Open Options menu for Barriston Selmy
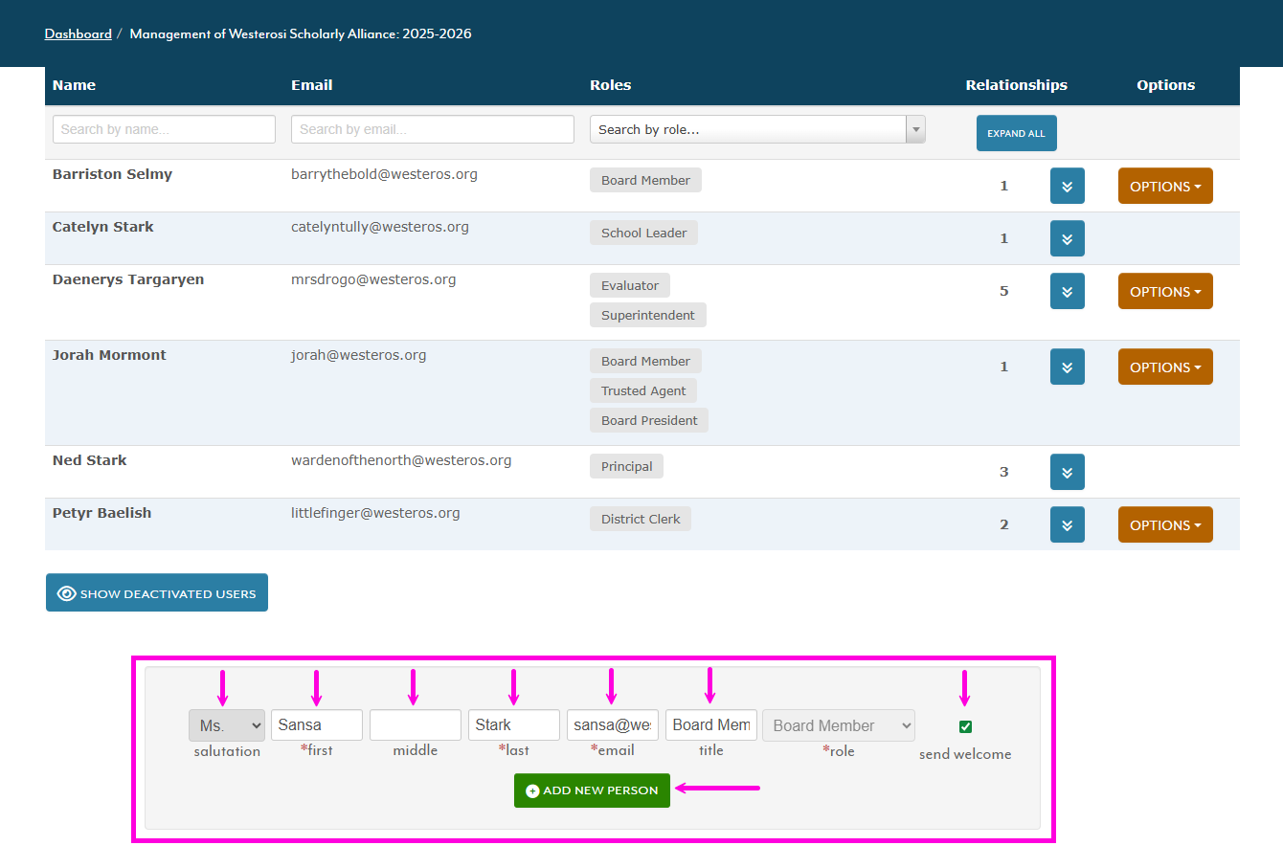This screenshot has width=1283, height=868. (1165, 186)
